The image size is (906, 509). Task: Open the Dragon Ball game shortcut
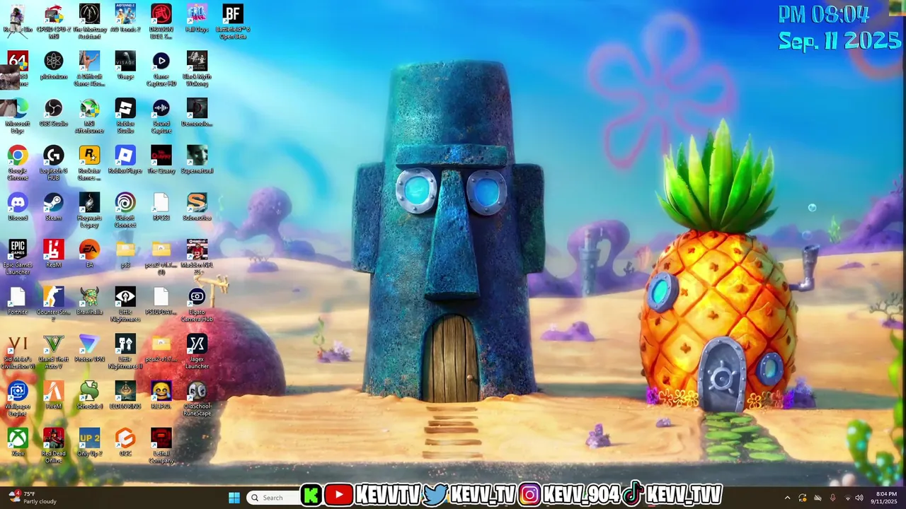[x=161, y=21]
